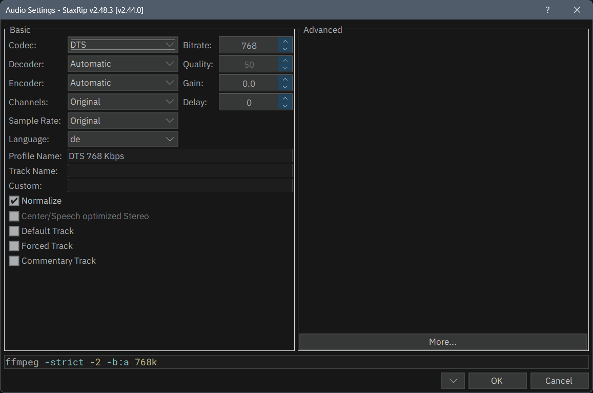Click the Profile Name field
593x393 pixels.
coord(180,156)
